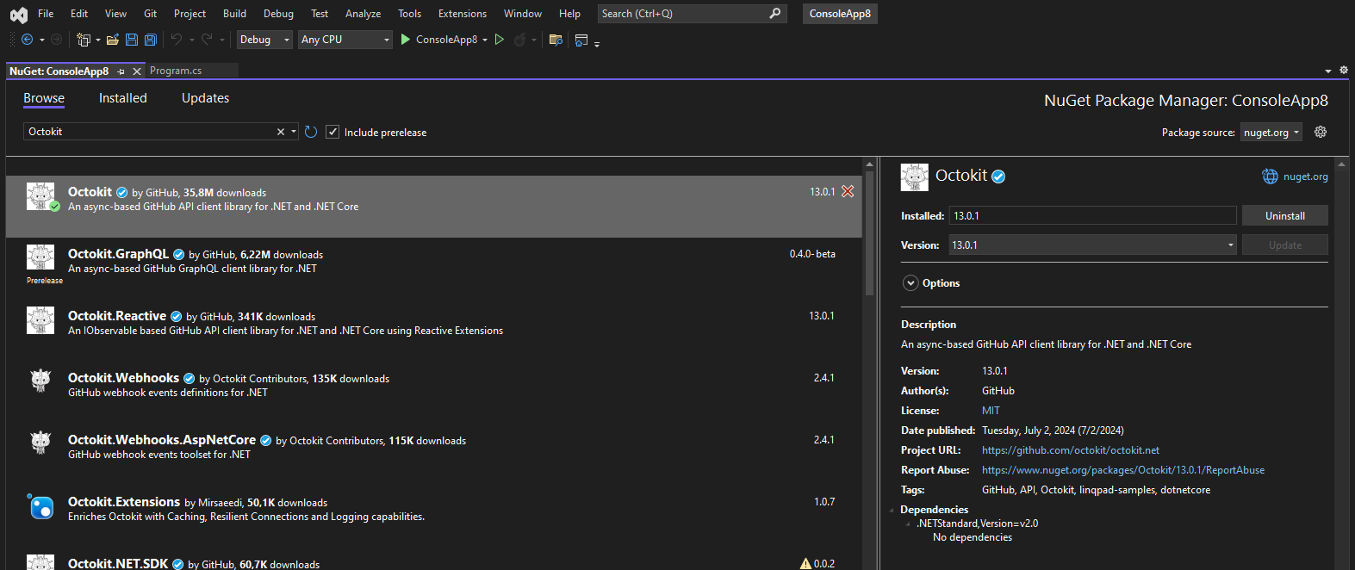This screenshot has height=570, width=1355.
Task: Switch to the Installed tab
Action: coord(123,98)
